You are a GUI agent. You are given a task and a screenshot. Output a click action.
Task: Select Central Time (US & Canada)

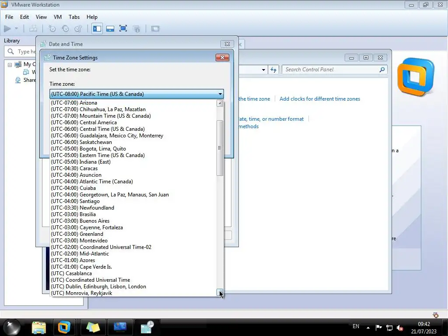point(133,129)
